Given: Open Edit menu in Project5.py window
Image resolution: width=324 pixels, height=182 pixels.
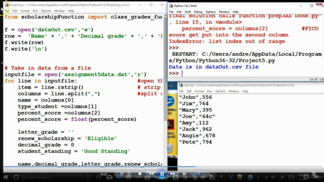Looking at the screenshot, I should coord(15,11).
